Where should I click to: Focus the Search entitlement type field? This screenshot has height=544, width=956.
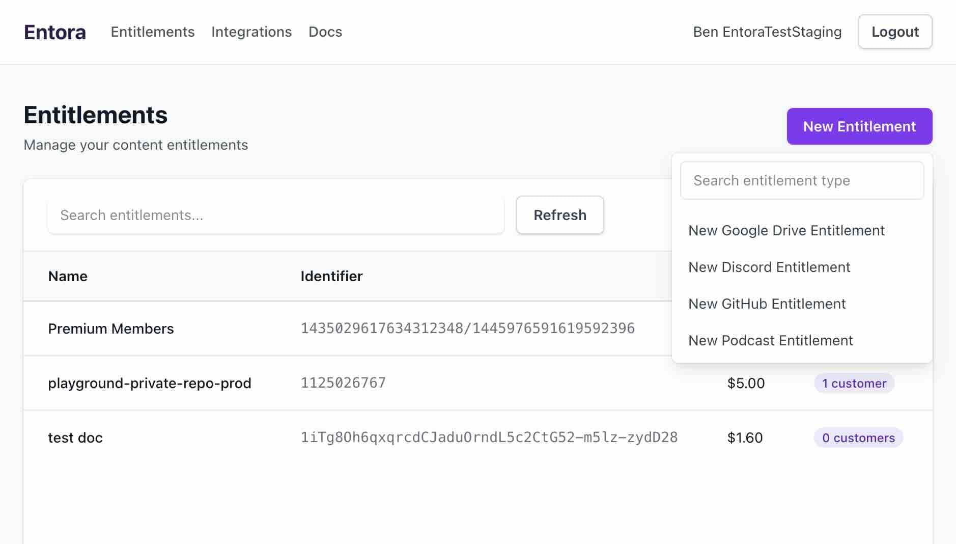(802, 181)
